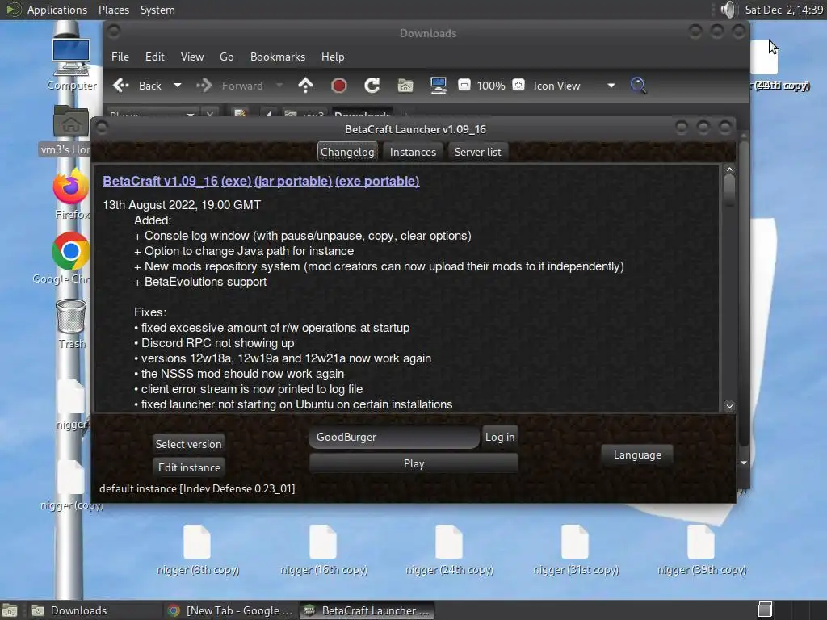Click the magnifier search icon in Downloads
This screenshot has width=827, height=620.
638,86
